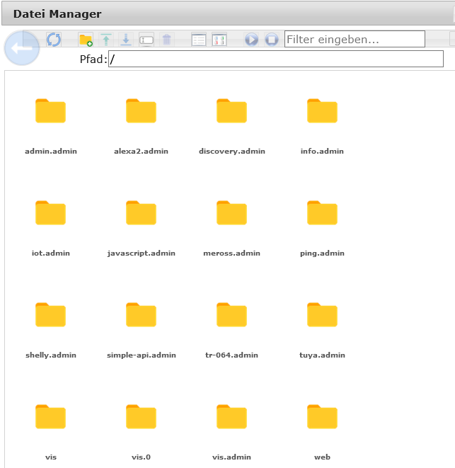Create a new folder
Viewport: 455px width, 468px height.
pyautogui.click(x=86, y=40)
